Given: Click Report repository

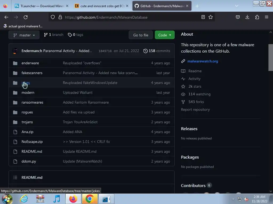Looking at the screenshot, I should [195, 110].
